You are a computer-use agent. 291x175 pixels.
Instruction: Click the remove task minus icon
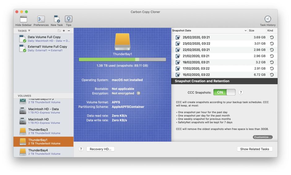(x=69, y=31)
